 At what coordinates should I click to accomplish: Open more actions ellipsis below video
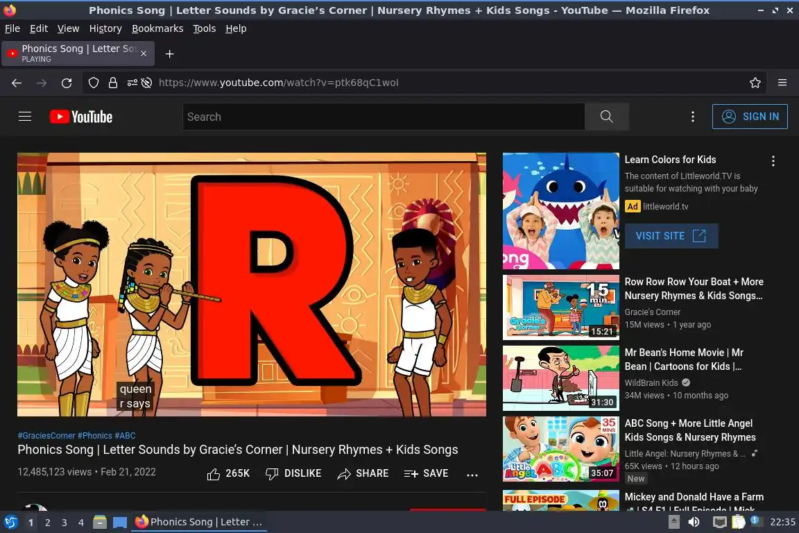click(472, 474)
